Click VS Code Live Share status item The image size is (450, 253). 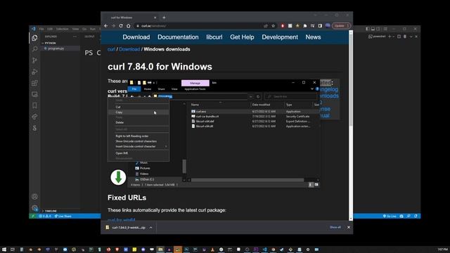tap(63, 216)
